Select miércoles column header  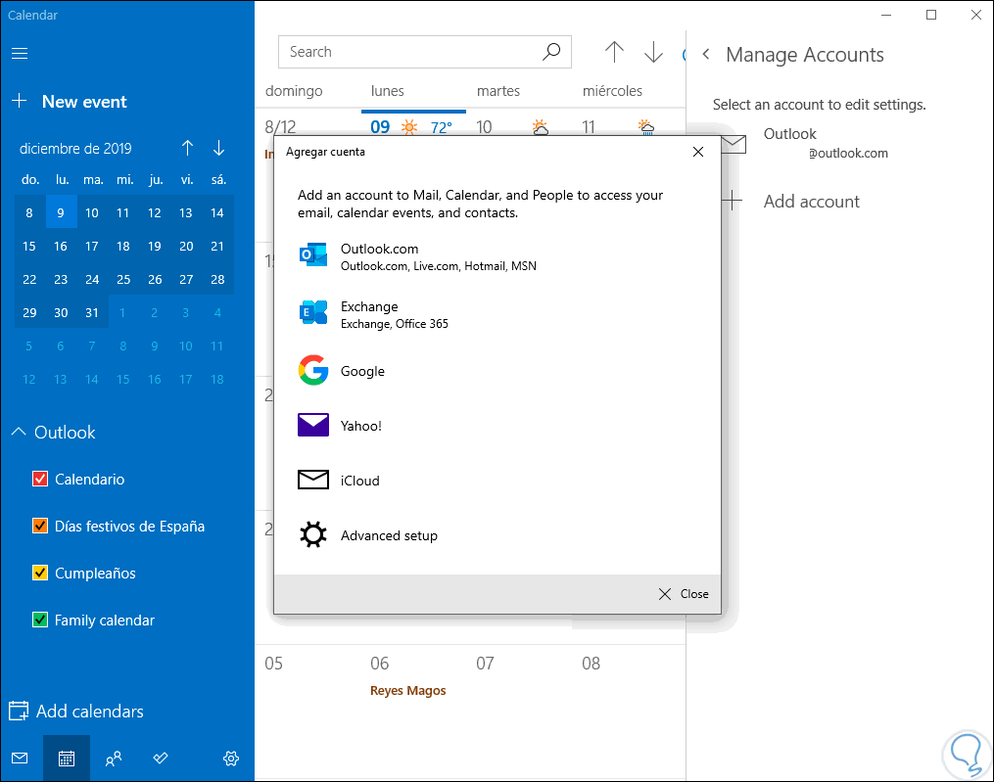click(x=612, y=91)
